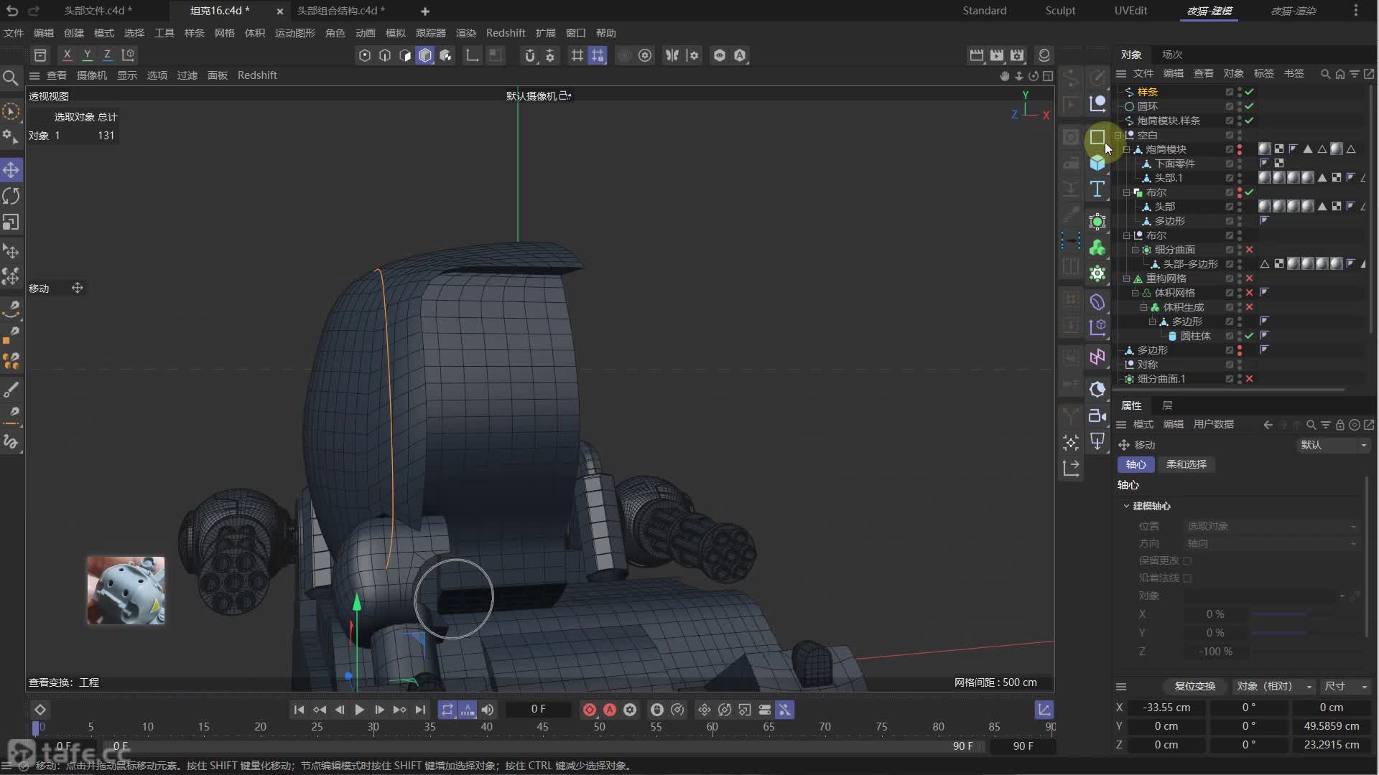Image resolution: width=1379 pixels, height=775 pixels.
Task: Toggle timeline sound speaker icon
Action: tap(488, 710)
